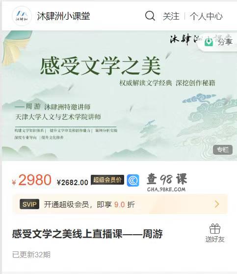Click the 送好友 gift box icon
Screen dimensions: 237x274
[x=215, y=228]
